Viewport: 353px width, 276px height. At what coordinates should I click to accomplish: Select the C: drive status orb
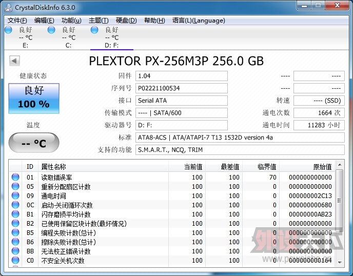(x=51, y=30)
